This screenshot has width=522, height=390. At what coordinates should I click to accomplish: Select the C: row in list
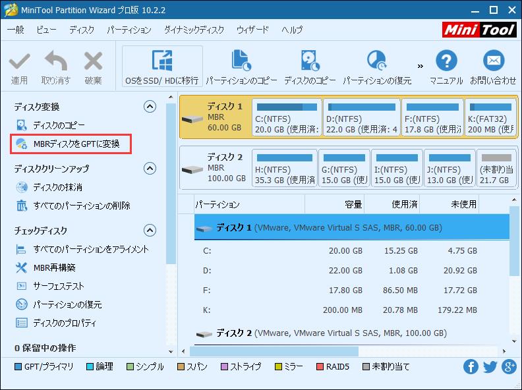click(352, 250)
